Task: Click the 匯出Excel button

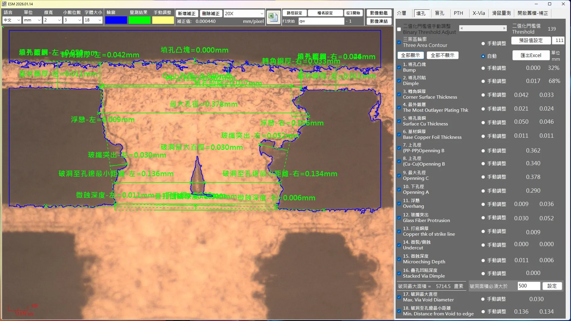Action: click(x=531, y=55)
